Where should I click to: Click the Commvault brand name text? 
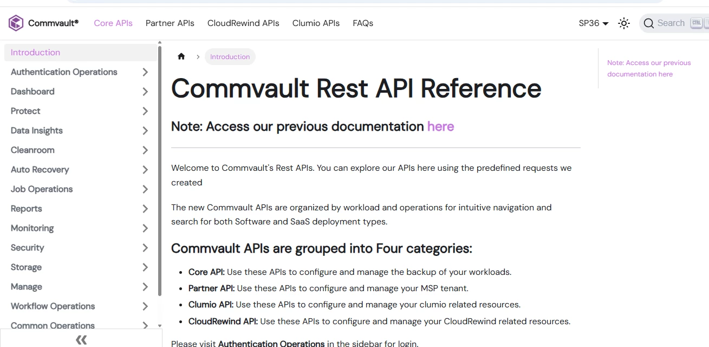pos(53,23)
